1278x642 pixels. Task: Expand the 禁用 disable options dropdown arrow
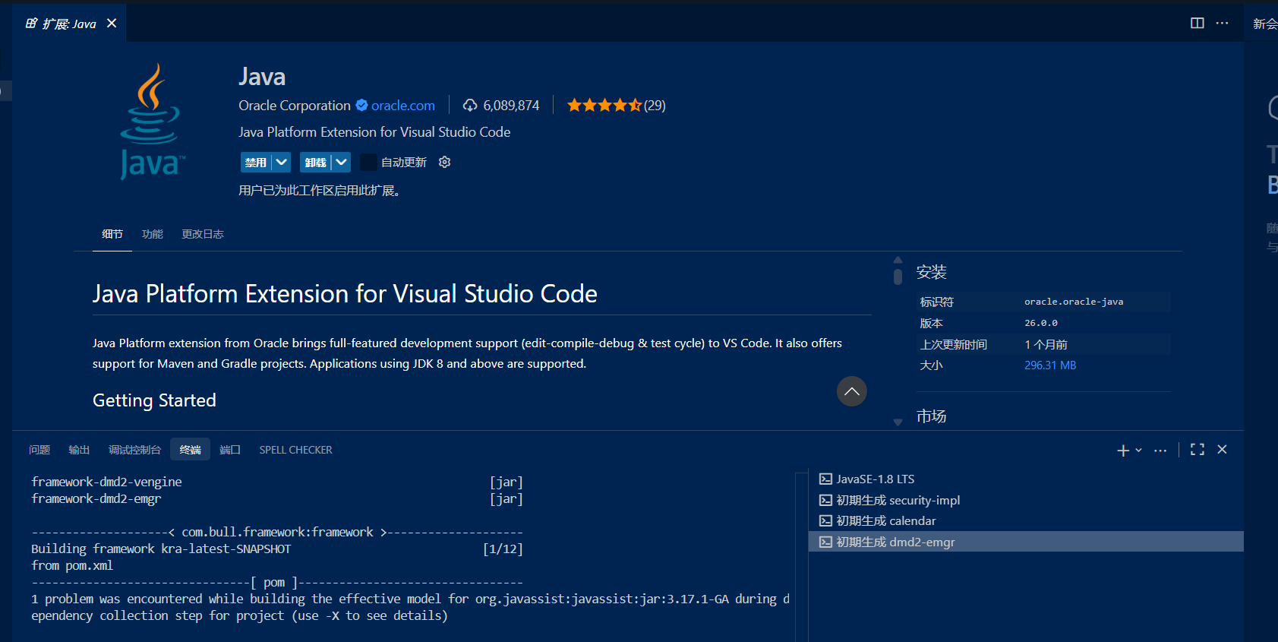pos(282,162)
